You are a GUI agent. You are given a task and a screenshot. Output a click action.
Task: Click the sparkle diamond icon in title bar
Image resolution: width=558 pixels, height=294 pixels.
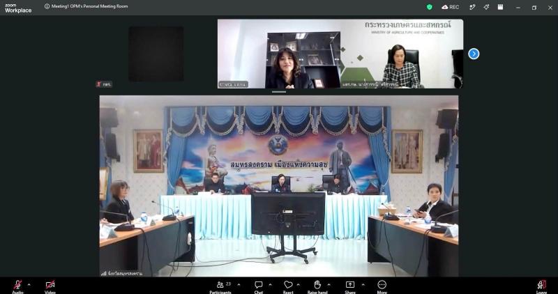486,7
